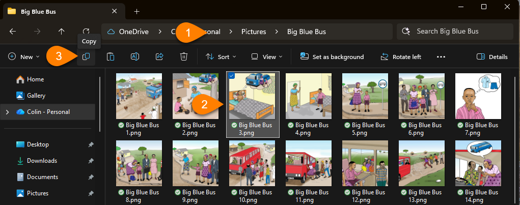This screenshot has height=205, width=520.
Task: Open the New dropdown menu
Action: pos(24,57)
